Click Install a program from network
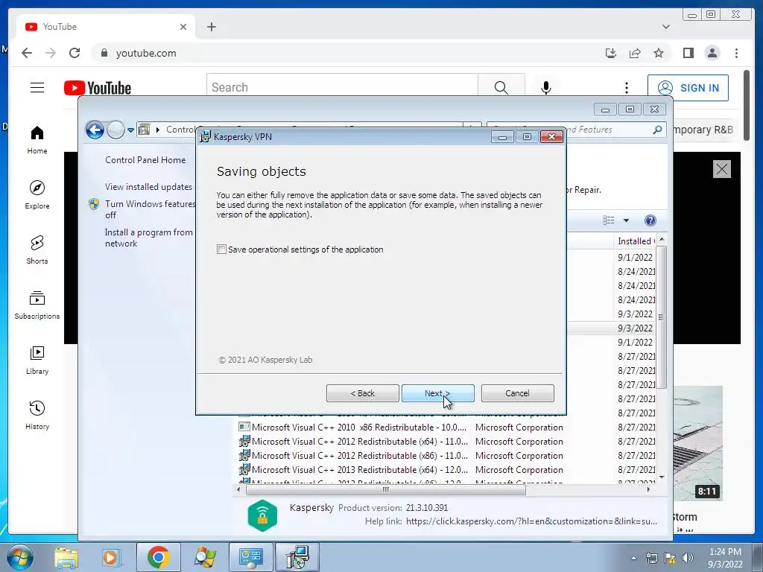Screen dimensions: 763x572 click(x=149, y=238)
